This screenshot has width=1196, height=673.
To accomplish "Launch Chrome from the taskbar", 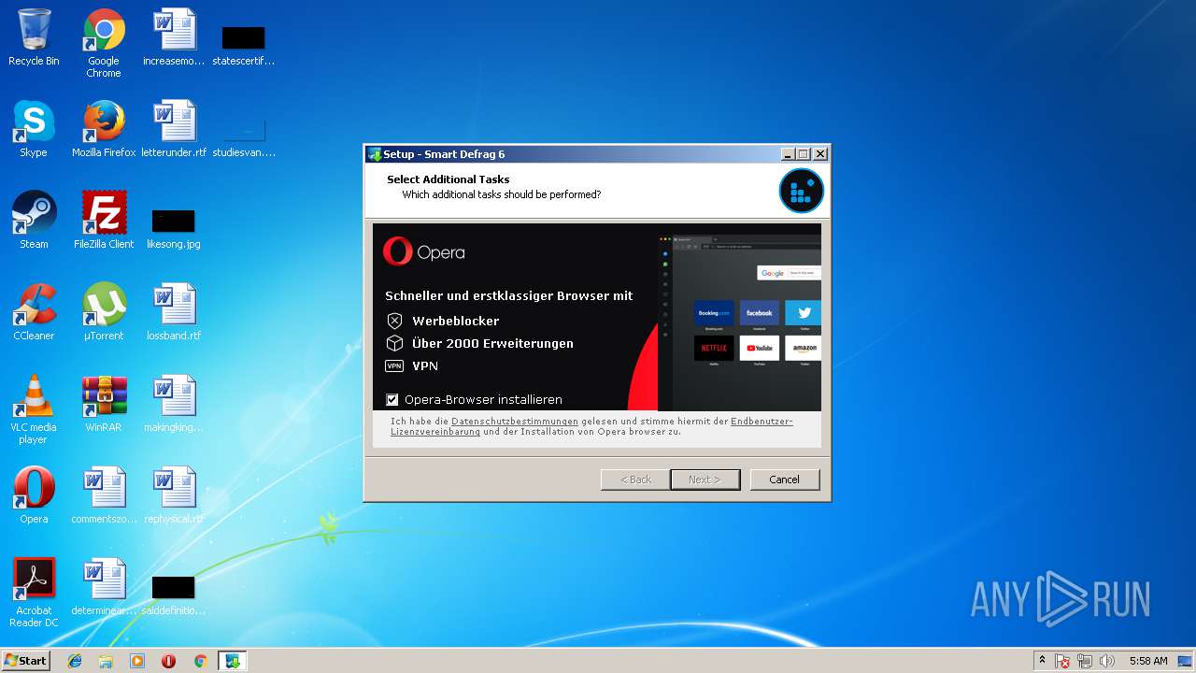I will click(x=200, y=661).
